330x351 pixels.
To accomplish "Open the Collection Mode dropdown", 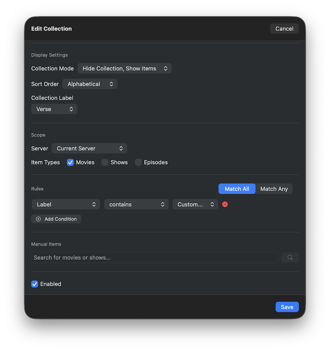I will (x=125, y=68).
